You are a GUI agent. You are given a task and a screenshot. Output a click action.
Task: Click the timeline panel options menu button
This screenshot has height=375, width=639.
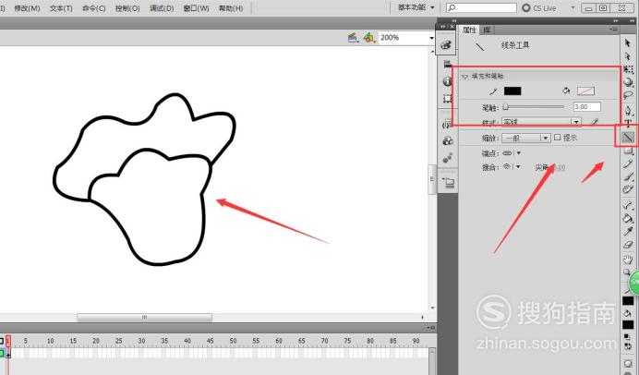click(x=430, y=328)
